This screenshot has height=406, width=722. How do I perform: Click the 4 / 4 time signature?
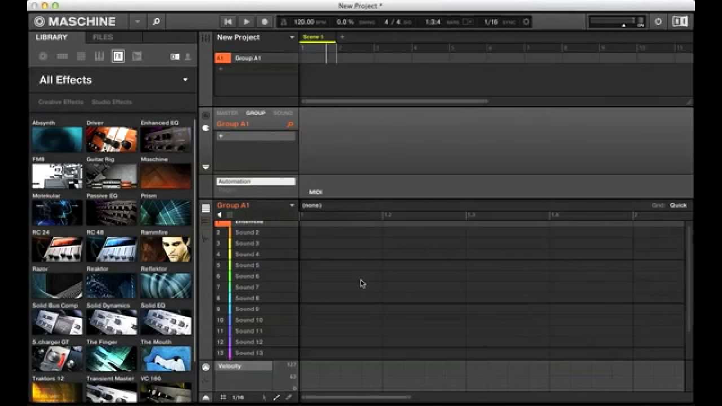coord(392,22)
